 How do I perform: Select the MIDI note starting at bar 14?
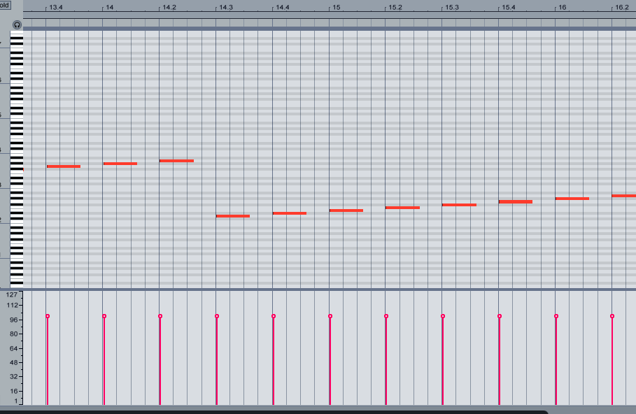click(x=119, y=163)
